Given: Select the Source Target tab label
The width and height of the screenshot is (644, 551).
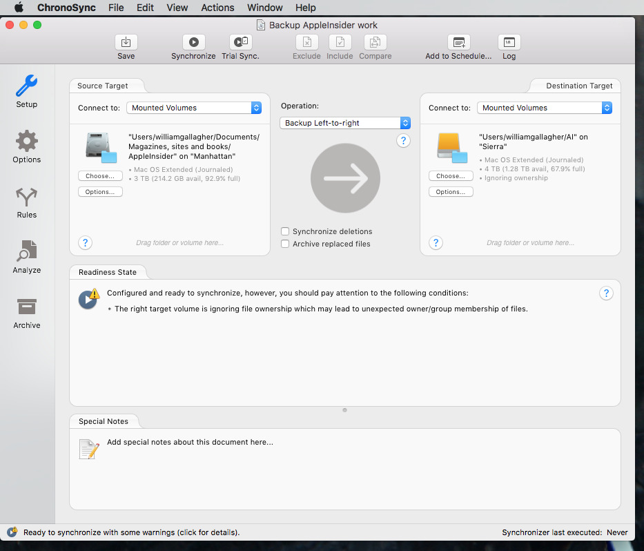Looking at the screenshot, I should (x=103, y=86).
